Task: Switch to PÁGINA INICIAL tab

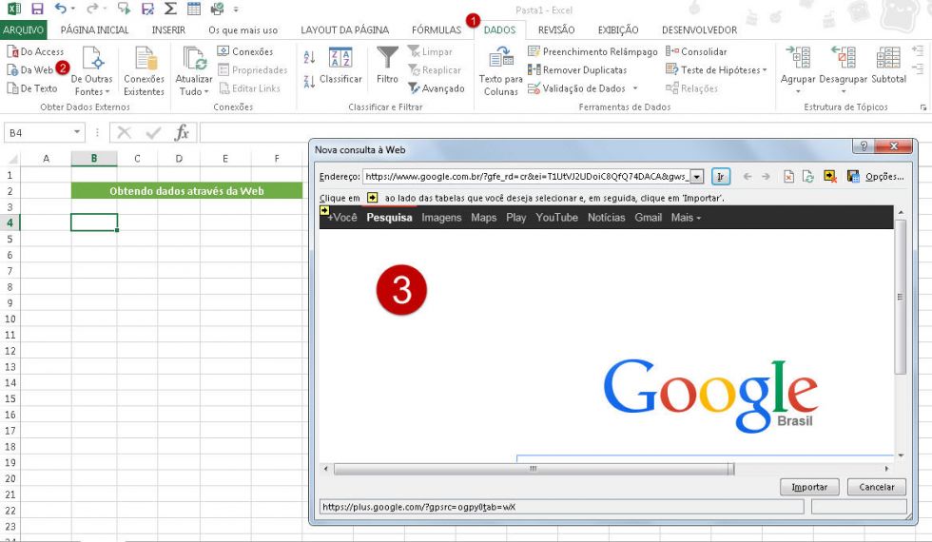Action: click(x=94, y=29)
